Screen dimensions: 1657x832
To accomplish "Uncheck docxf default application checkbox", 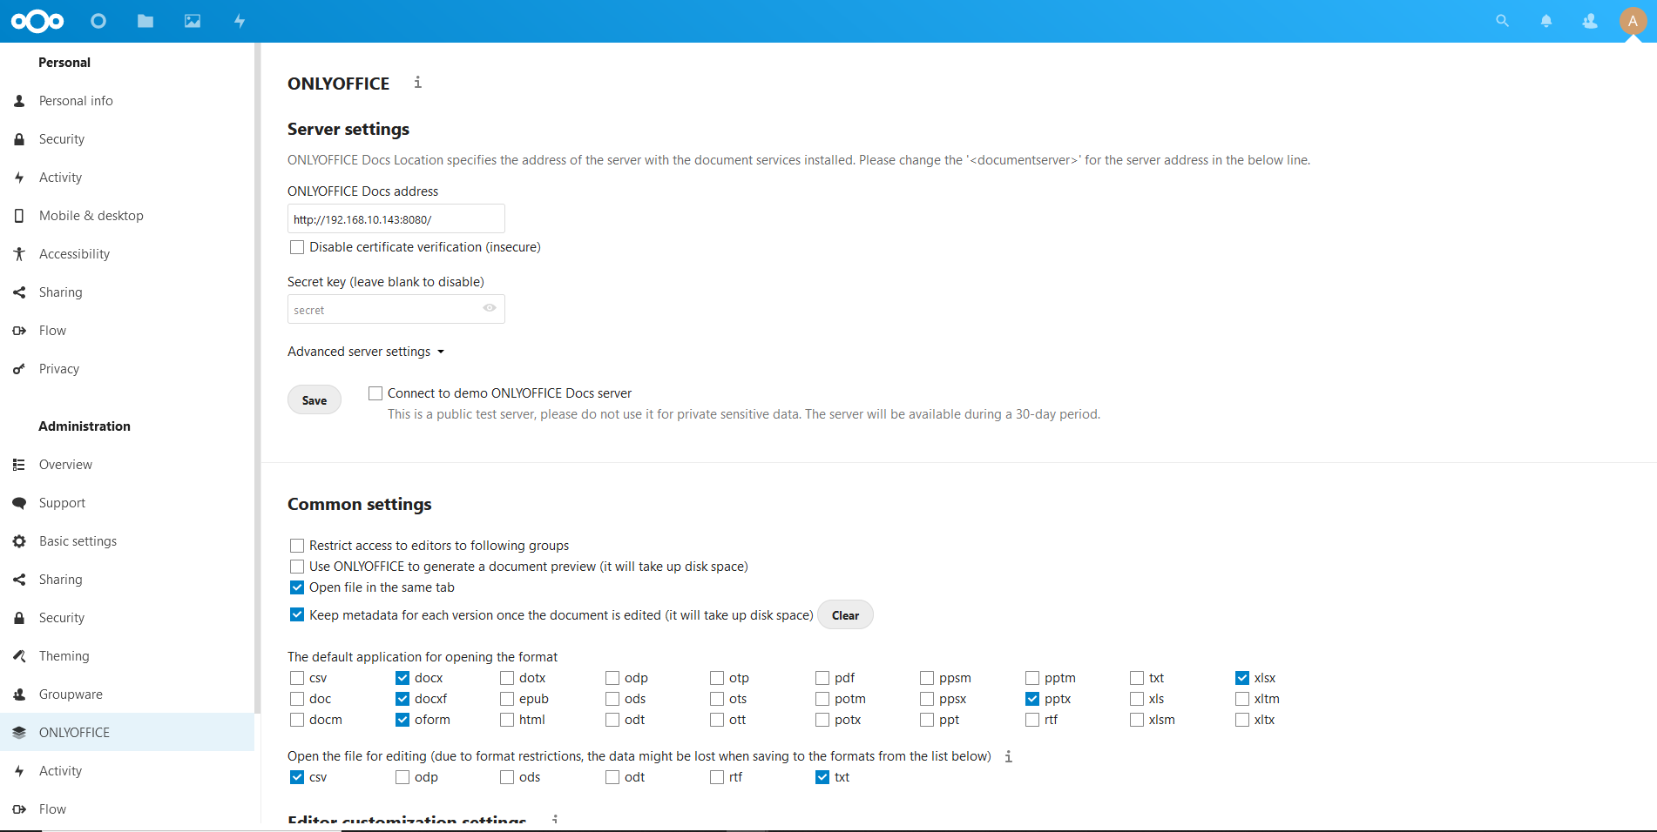I will [x=402, y=699].
